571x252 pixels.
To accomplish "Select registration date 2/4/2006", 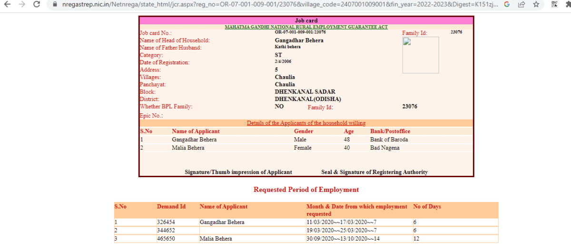I will pyautogui.click(x=283, y=62).
